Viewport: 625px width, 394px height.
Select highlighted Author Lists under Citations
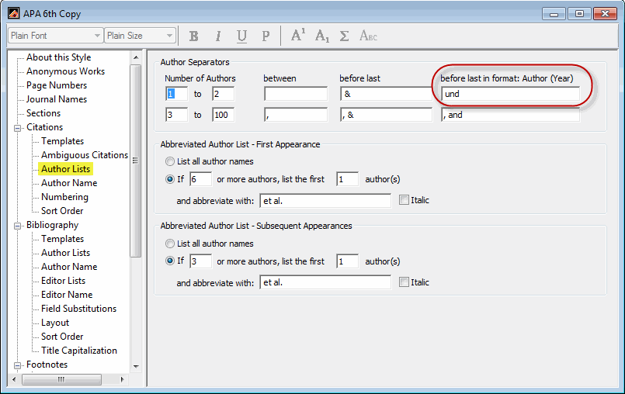66,169
